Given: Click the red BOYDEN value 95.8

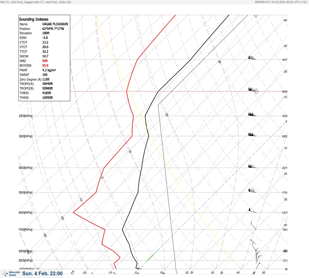Looking at the screenshot, I should click(45, 65).
